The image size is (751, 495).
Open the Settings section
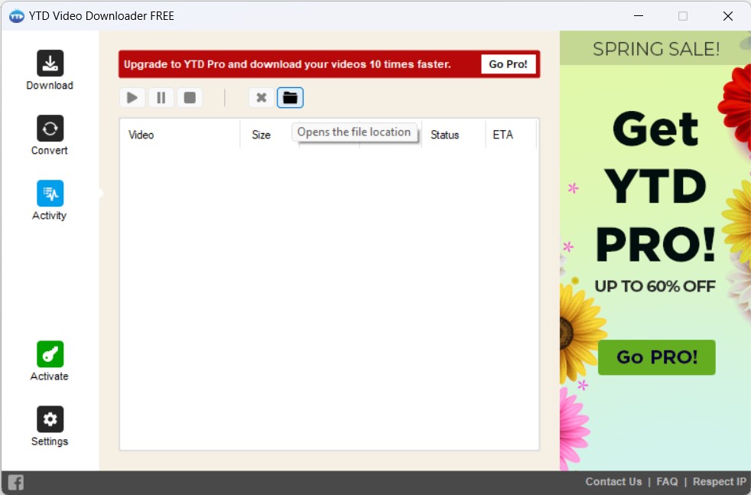(50, 426)
